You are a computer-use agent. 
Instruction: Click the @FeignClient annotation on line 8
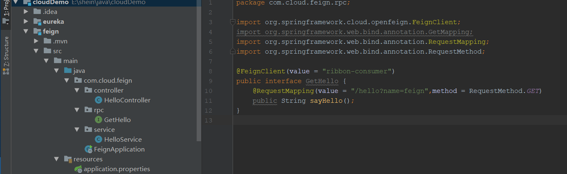pyautogui.click(x=260, y=71)
